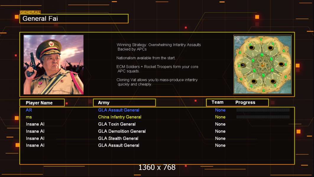Screen dimensions: 314x177
Task: Click the GLA Toxin General army entry
Action: click(x=117, y=124)
